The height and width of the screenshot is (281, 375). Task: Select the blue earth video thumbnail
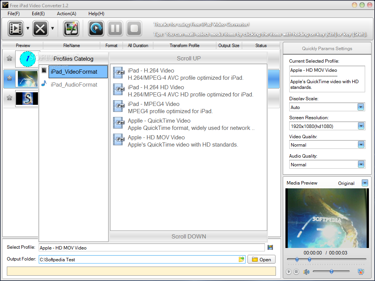pos(27,79)
